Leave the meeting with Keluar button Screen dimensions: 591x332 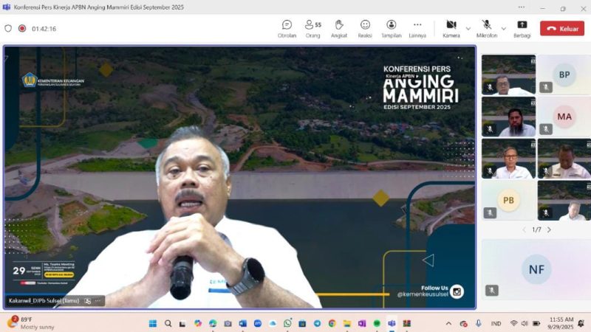[x=562, y=29]
